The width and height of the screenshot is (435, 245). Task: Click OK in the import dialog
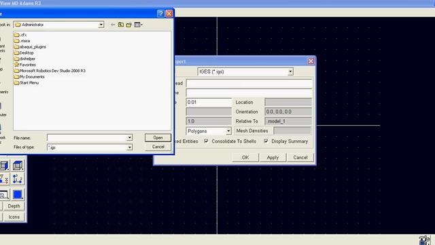click(245, 157)
